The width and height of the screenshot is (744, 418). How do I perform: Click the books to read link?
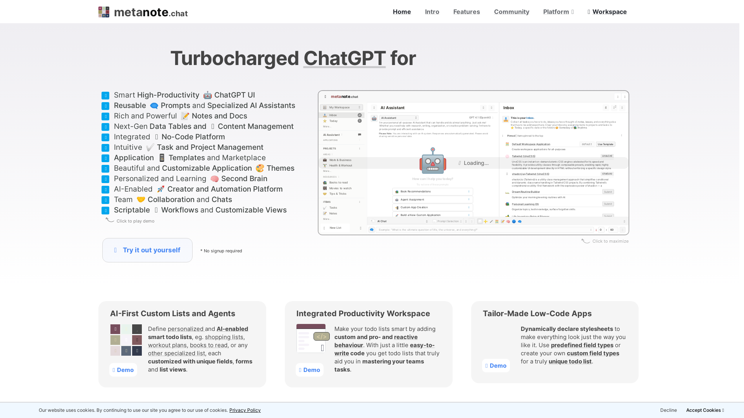tap(208, 345)
